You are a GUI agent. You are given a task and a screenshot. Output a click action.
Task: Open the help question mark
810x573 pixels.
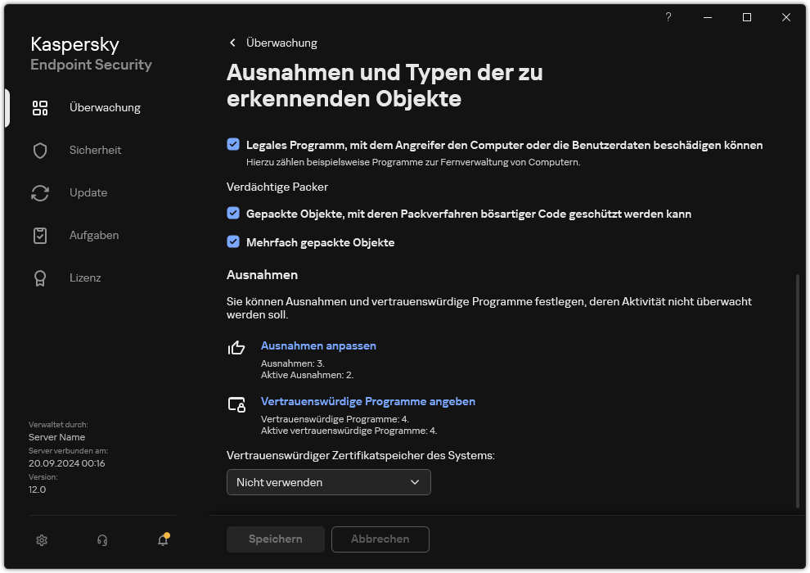pos(668,17)
